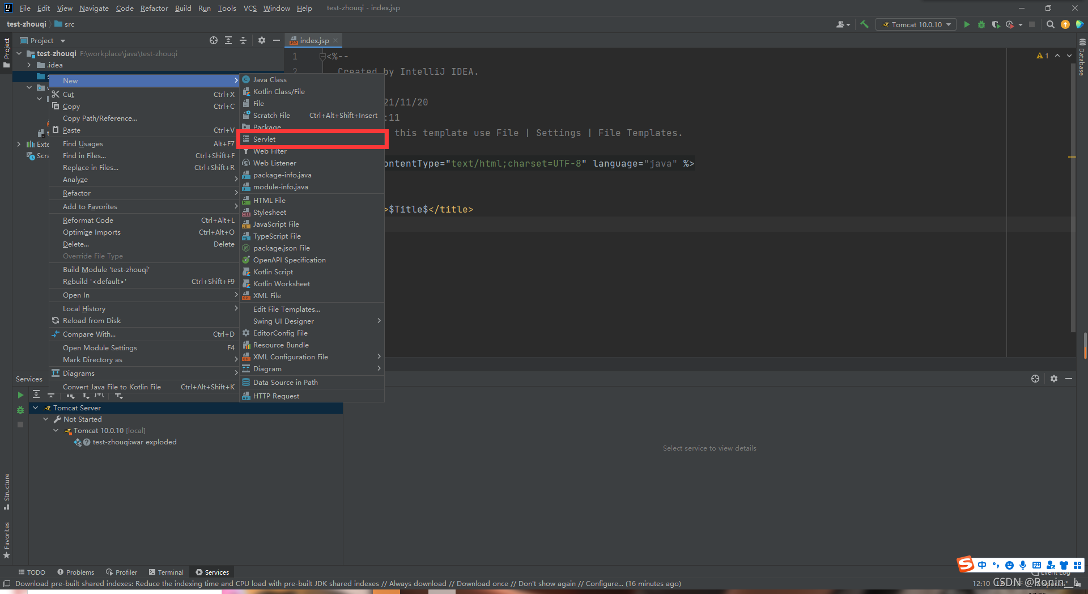Open the Favorites side panel
Screen dimensions: 1088x594
pos(7,540)
